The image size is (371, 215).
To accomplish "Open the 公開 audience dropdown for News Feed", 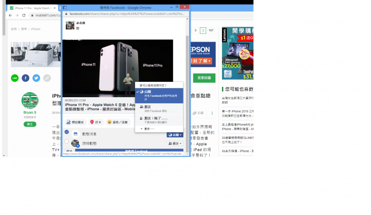I will click(x=175, y=135).
